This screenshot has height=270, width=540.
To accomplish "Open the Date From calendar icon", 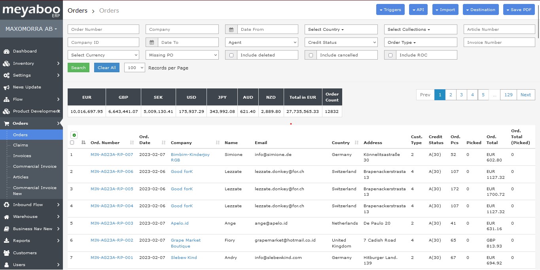I will pos(231,30).
